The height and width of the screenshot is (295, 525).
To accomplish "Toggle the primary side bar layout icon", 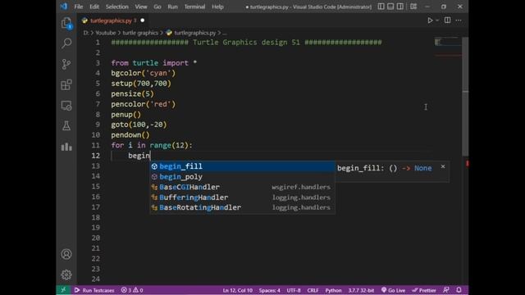I will (381, 7).
